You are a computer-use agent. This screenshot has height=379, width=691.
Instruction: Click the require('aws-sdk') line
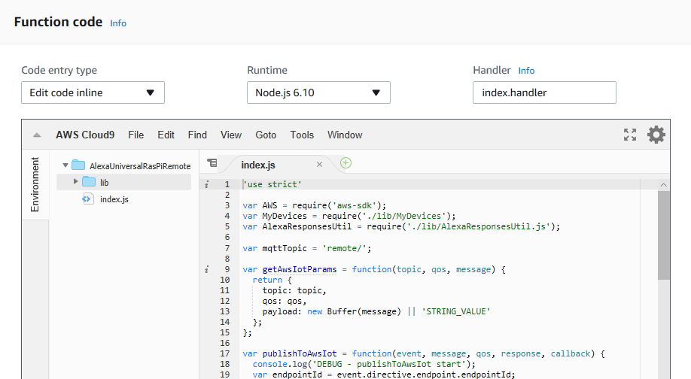[314, 205]
